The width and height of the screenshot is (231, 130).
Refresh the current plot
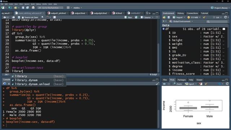tap(227, 84)
